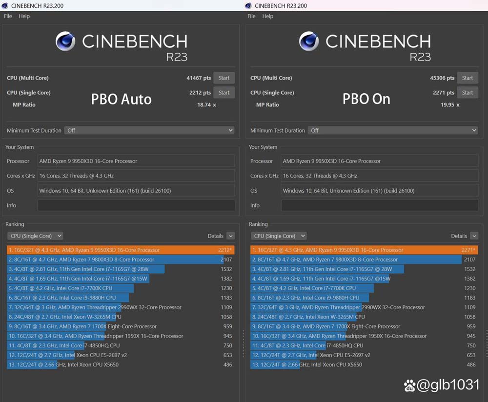
Task: Start Multi Core test in PBO On window
Action: pos(468,78)
